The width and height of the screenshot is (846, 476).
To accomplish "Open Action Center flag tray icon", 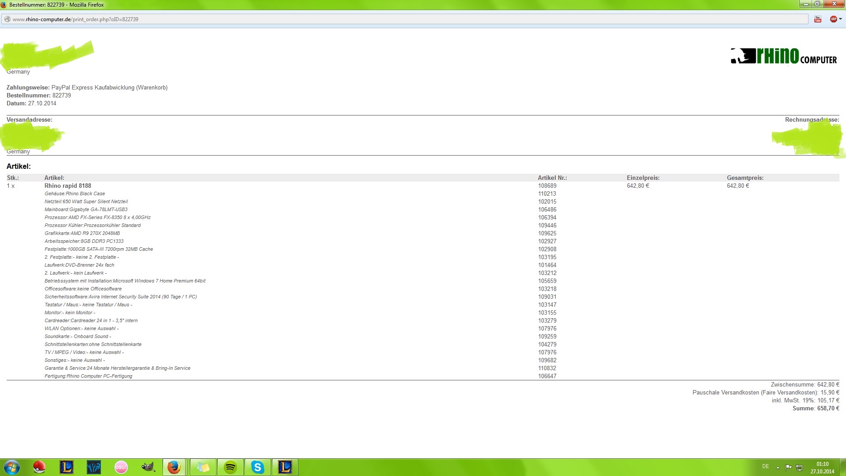I will pyautogui.click(x=788, y=467).
